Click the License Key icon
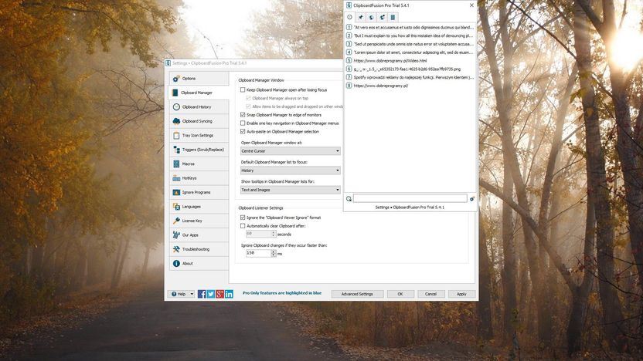 pos(176,221)
